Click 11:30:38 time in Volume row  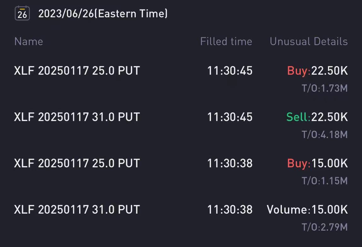(x=230, y=210)
